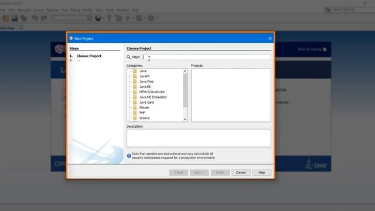Viewport: 375px width, 211px height.
Task: Click the restore window button of NetBeans
Action: point(364,3)
